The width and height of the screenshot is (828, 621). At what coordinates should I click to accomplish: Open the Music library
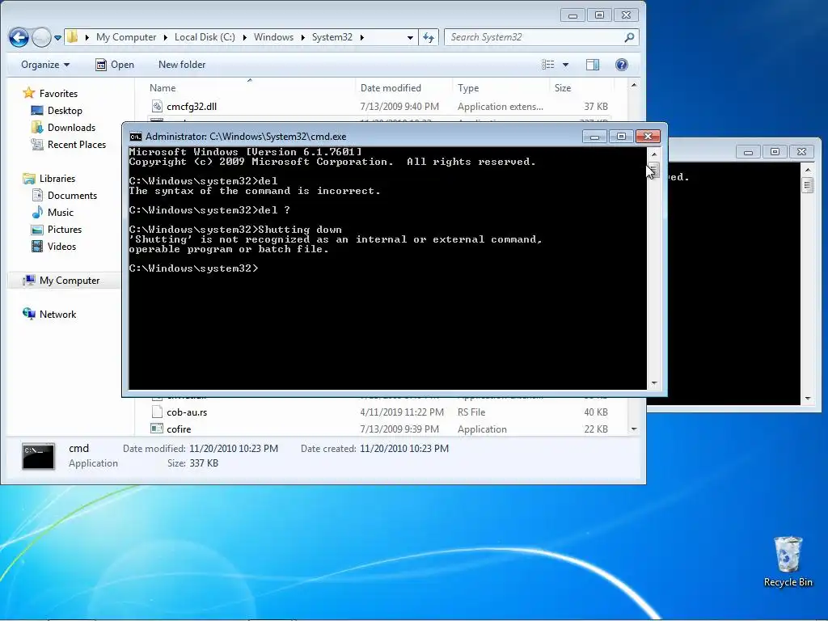53,213
